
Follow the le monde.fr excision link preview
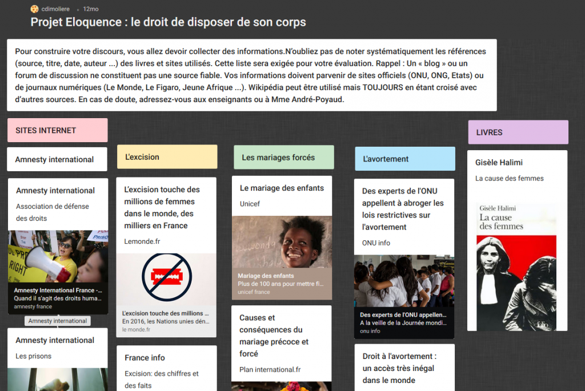(166, 321)
